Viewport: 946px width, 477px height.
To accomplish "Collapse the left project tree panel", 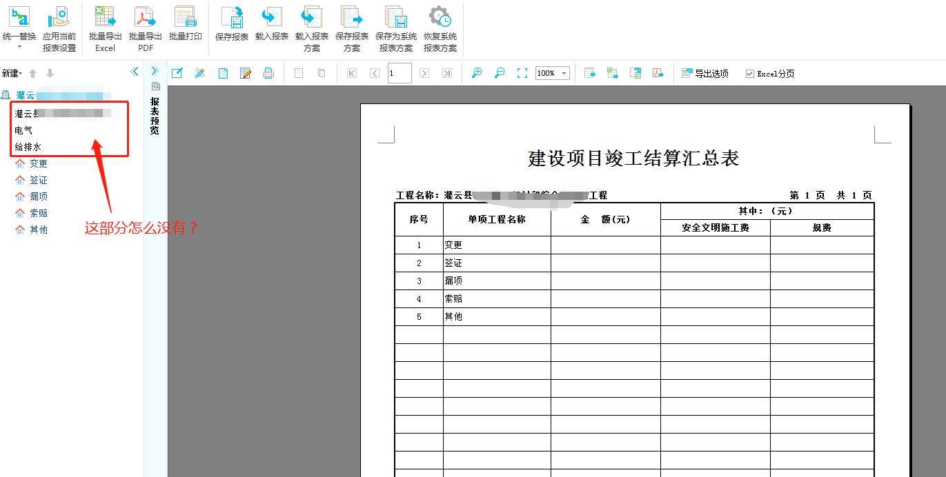I will click(x=135, y=71).
